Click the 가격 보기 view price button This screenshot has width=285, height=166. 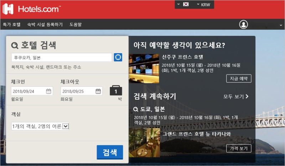point(239,148)
